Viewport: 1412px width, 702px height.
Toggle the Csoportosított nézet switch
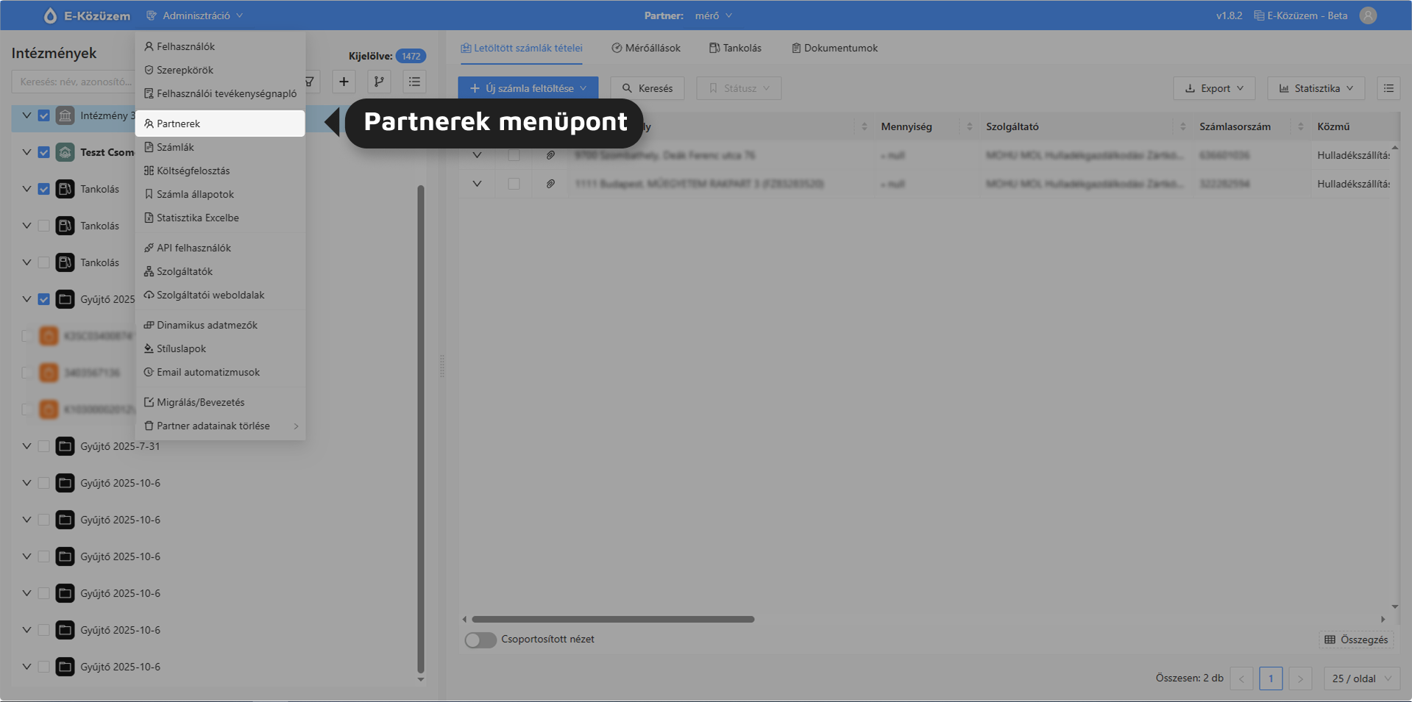click(x=480, y=640)
